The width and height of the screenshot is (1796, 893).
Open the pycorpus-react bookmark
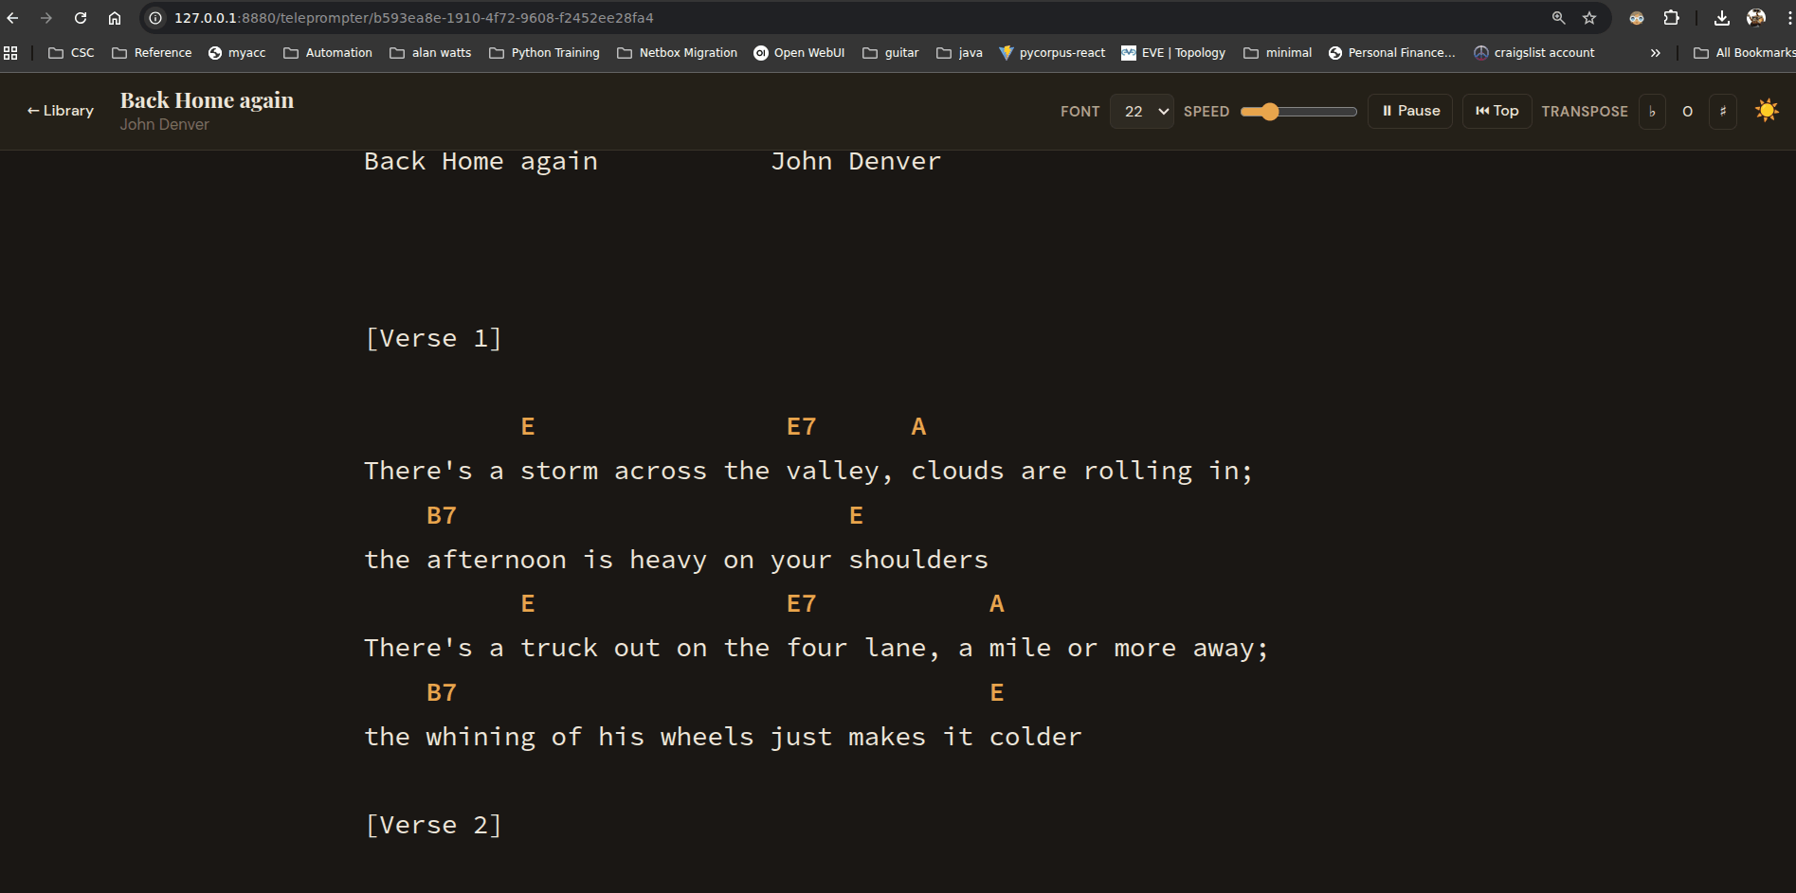(x=1052, y=53)
